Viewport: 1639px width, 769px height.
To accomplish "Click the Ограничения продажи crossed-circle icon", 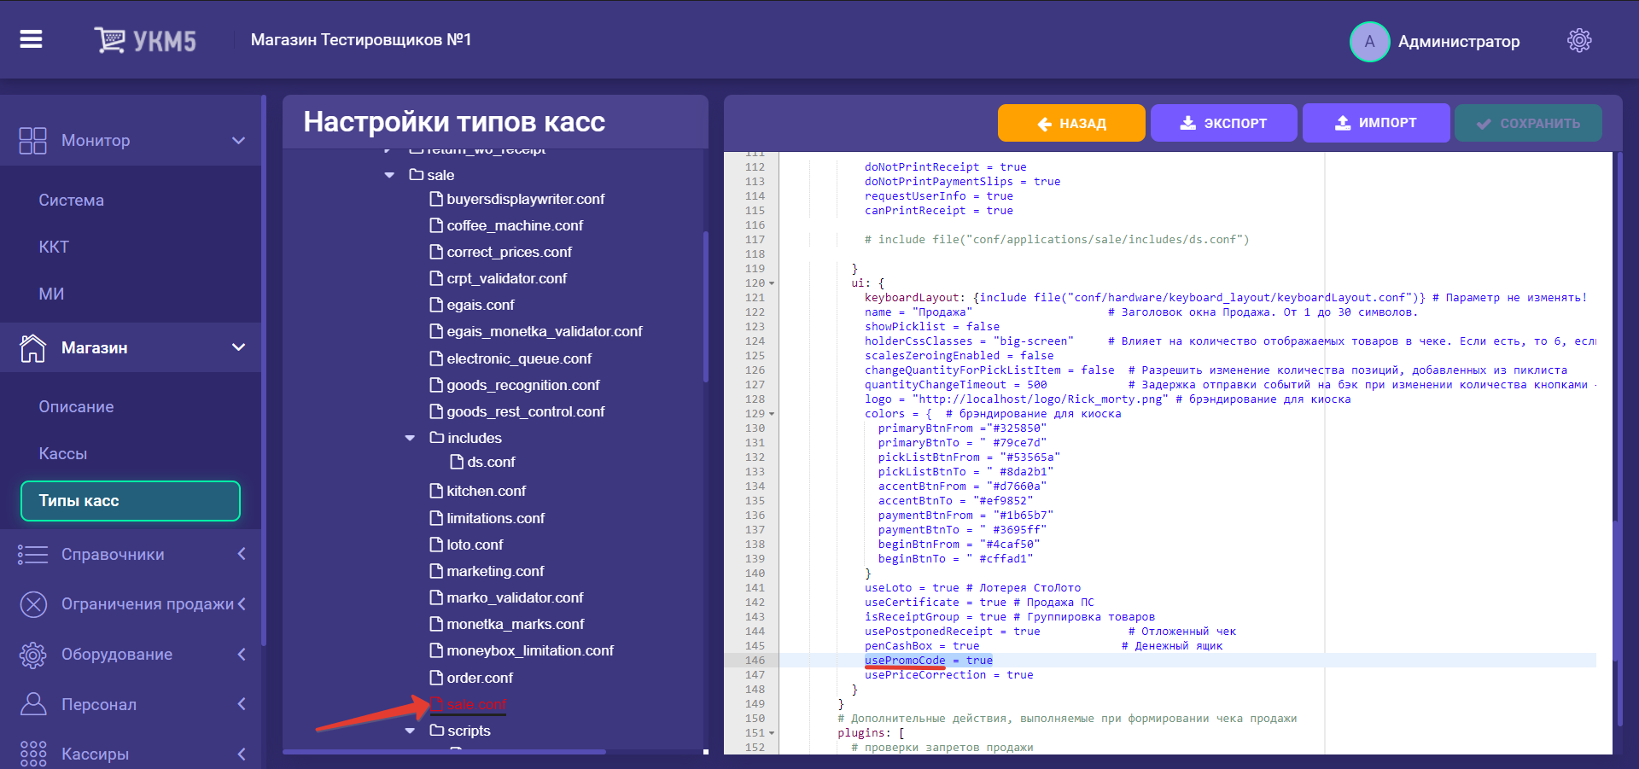I will click(x=32, y=604).
